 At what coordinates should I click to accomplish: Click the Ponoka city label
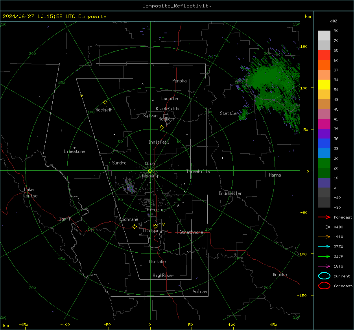tap(179, 81)
